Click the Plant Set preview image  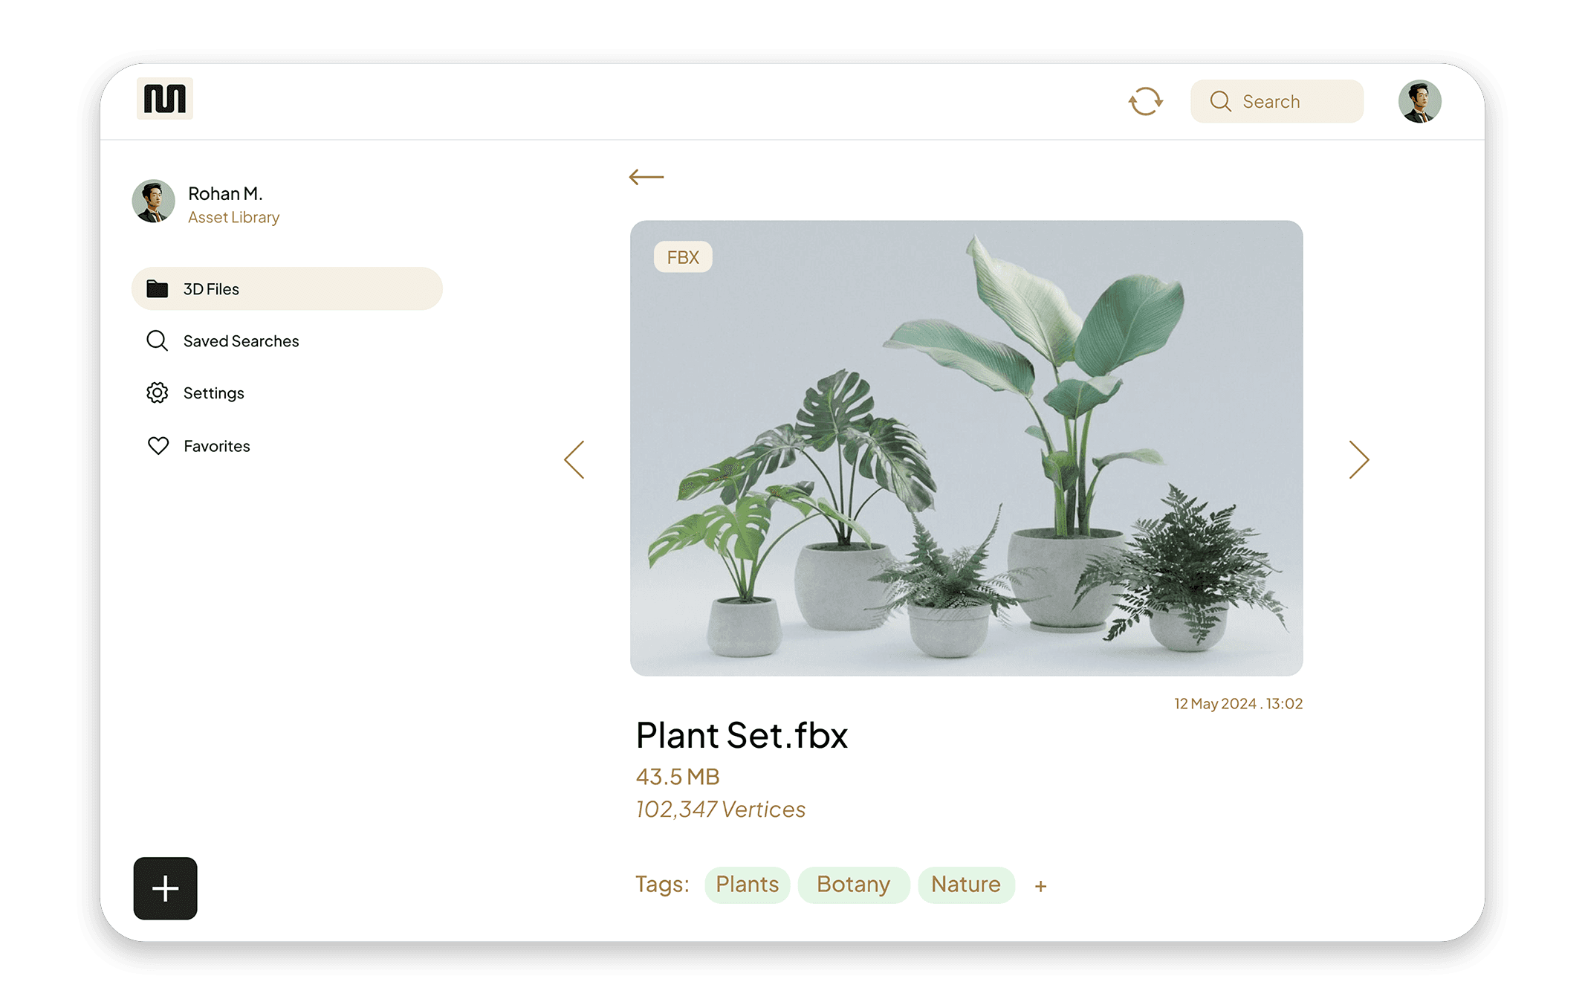pos(966,447)
